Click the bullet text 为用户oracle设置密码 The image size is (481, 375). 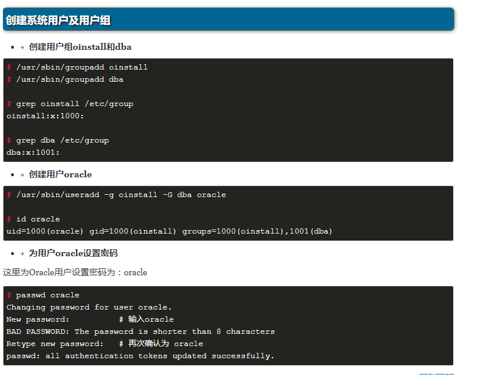[73, 253]
